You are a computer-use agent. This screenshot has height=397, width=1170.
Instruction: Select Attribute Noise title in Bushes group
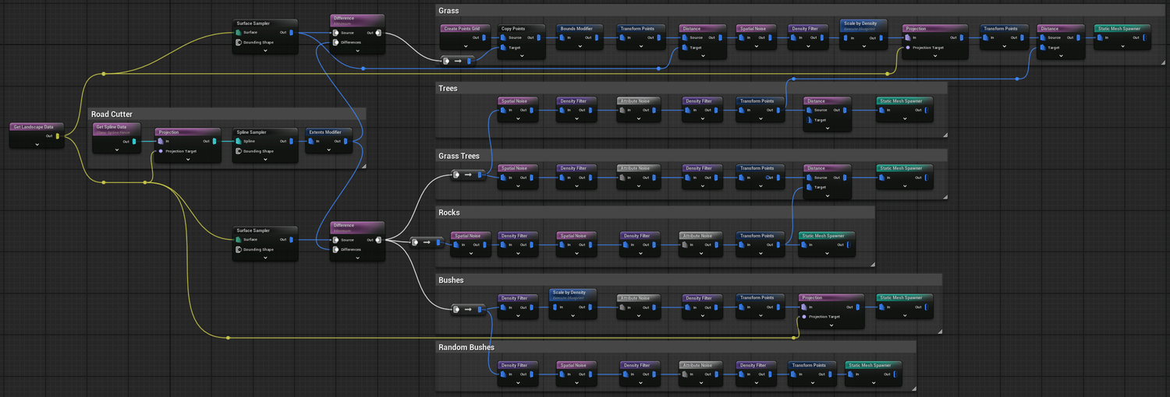(636, 297)
